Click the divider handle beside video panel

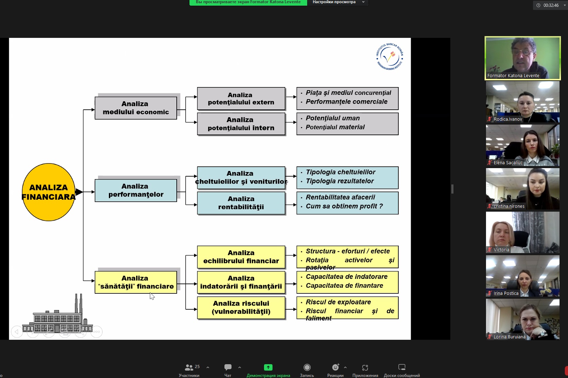(452, 189)
